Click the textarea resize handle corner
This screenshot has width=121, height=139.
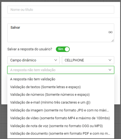click(x=113, y=41)
